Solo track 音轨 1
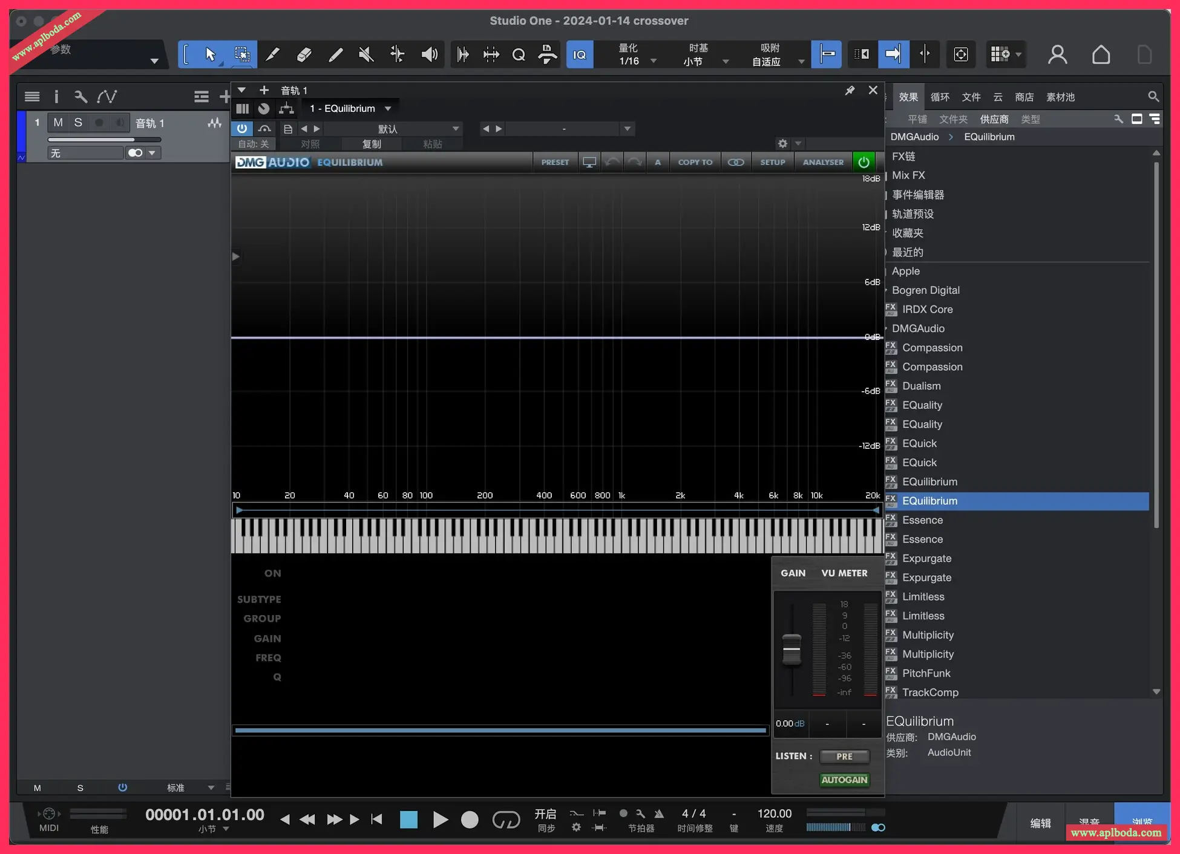Screen dimensions: 1180x854 tap(78, 123)
